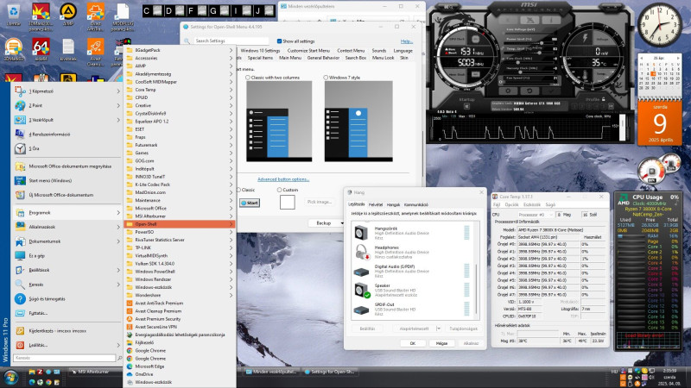Click the start menu Keresés search box
Viewport: 691px width, 388px height.
pos(64,358)
